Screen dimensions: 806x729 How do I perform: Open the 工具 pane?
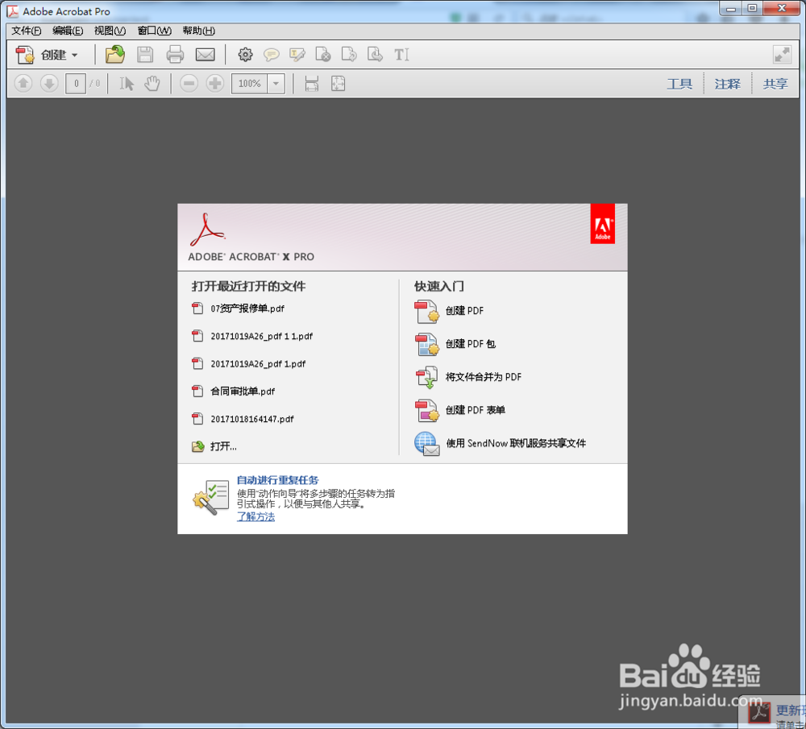679,84
